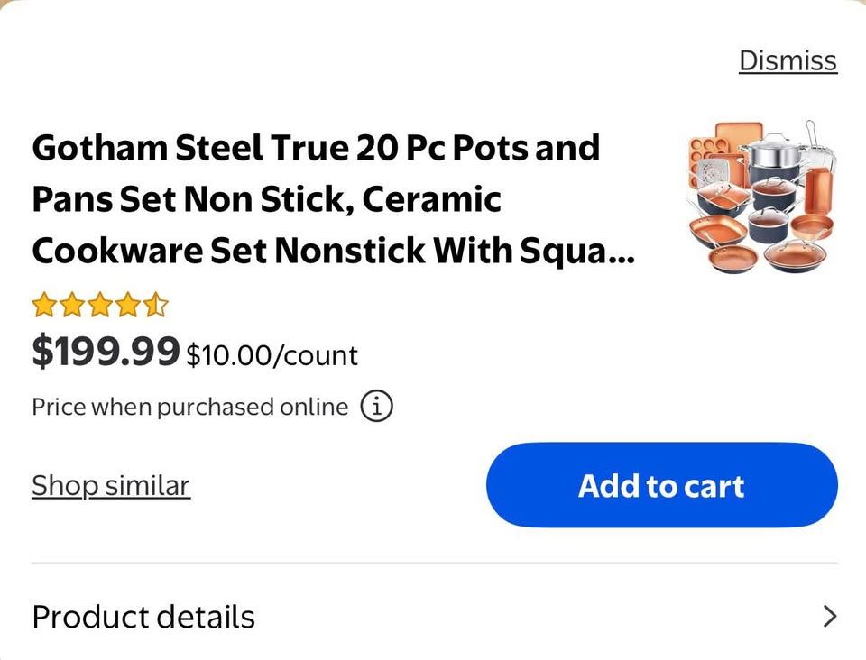Click the third gold rating star
Image resolution: width=866 pixels, height=660 pixels.
pyautogui.click(x=99, y=306)
